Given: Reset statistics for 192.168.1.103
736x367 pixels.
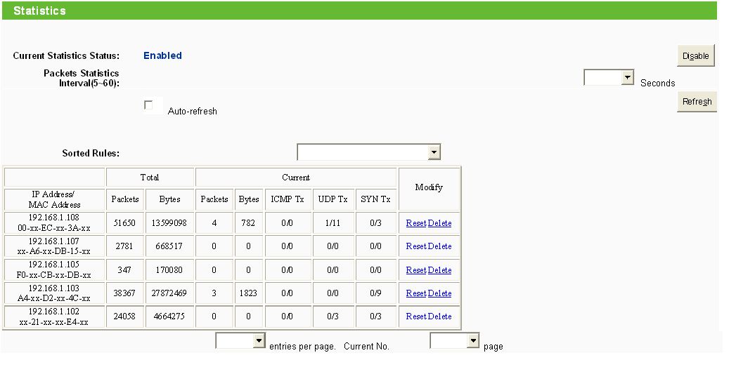Looking at the screenshot, I should tap(416, 293).
